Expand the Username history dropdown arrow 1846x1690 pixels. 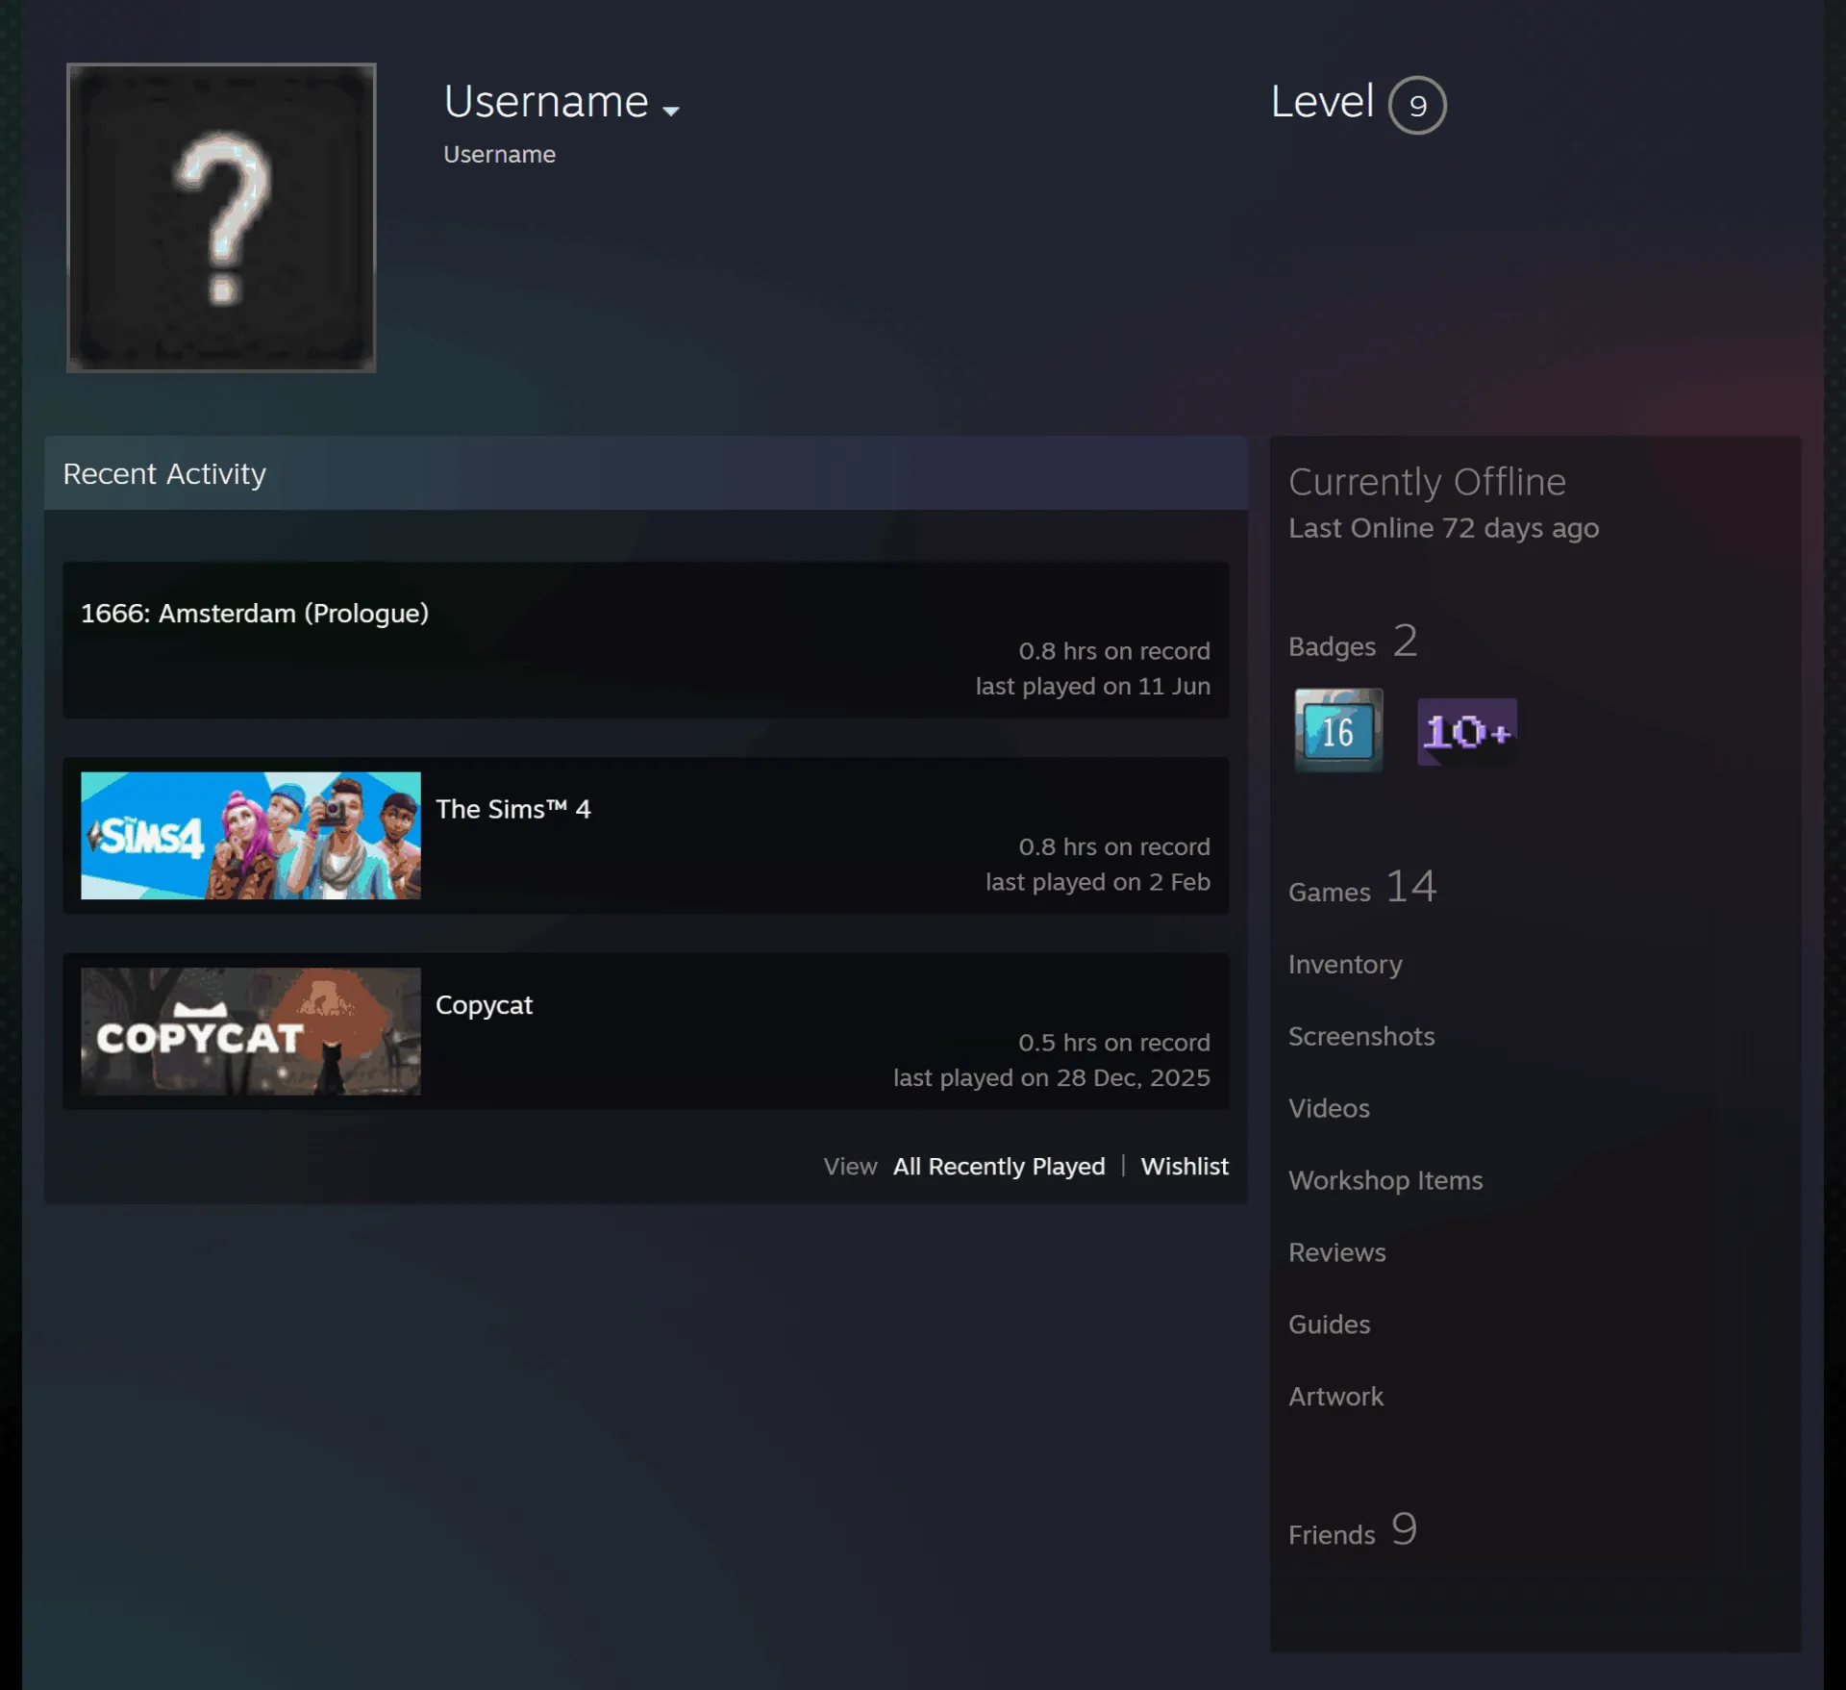point(671,112)
